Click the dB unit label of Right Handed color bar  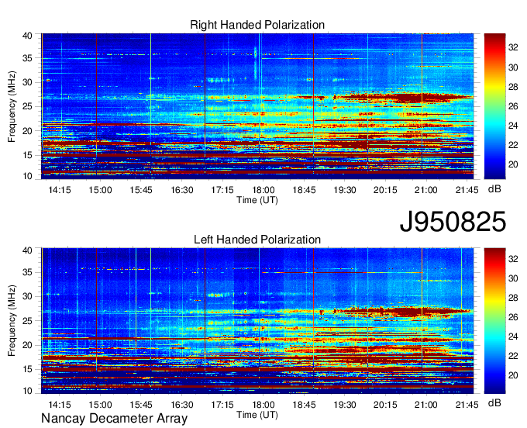click(494, 189)
